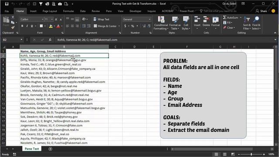The height and width of the screenshot is (157, 279).
Task: Open Cell Styles gallery
Action: 186,23
